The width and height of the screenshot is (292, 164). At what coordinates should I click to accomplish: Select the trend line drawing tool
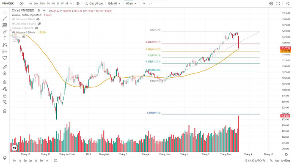(5, 19)
